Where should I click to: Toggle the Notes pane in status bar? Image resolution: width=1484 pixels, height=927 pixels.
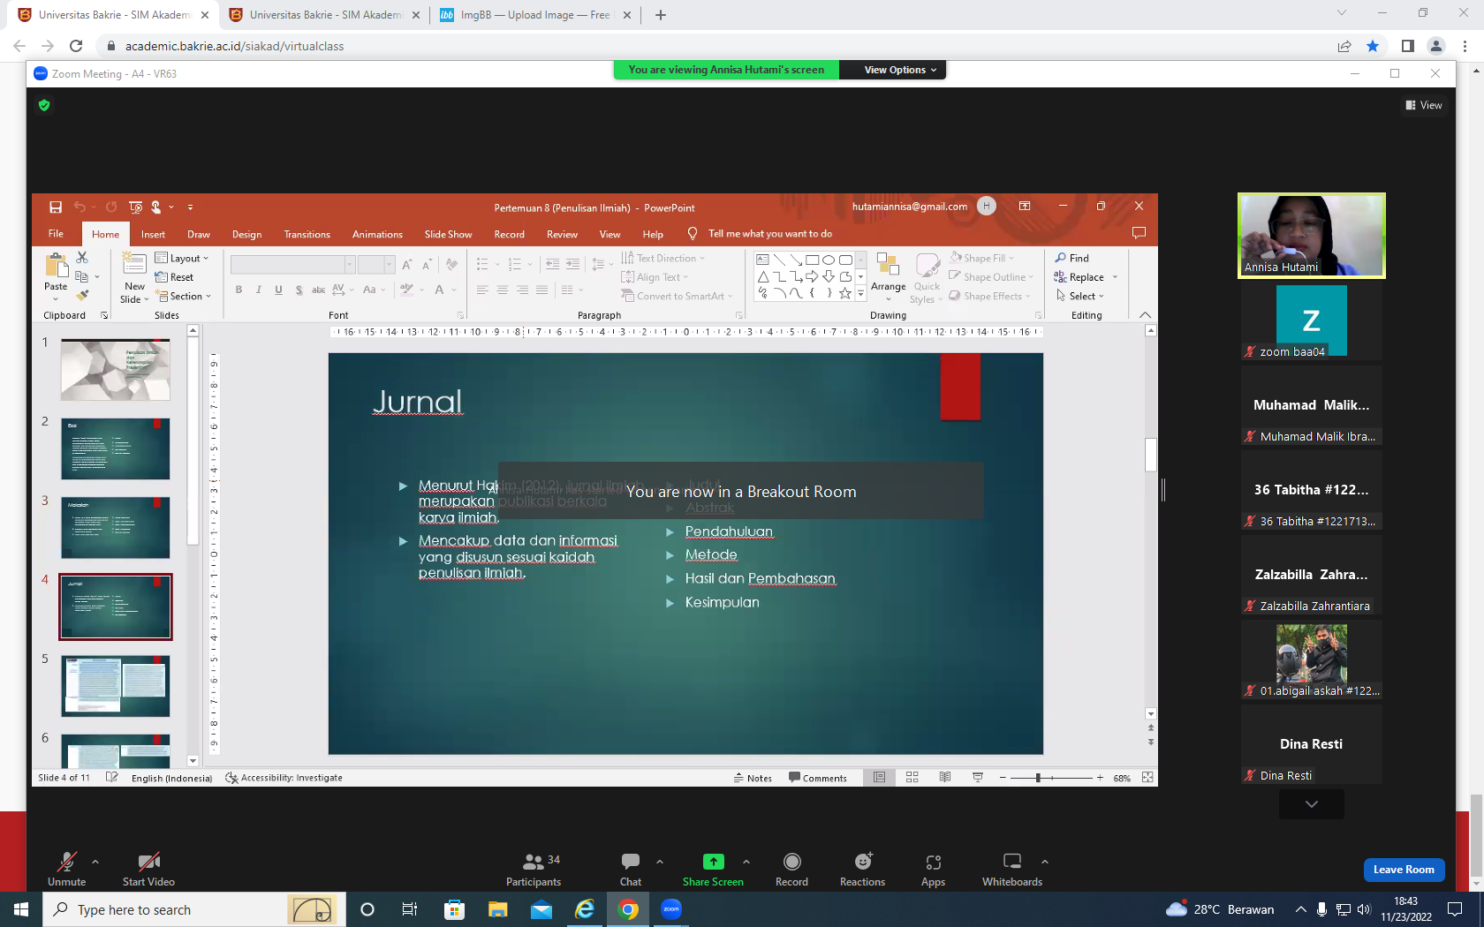coord(753,778)
